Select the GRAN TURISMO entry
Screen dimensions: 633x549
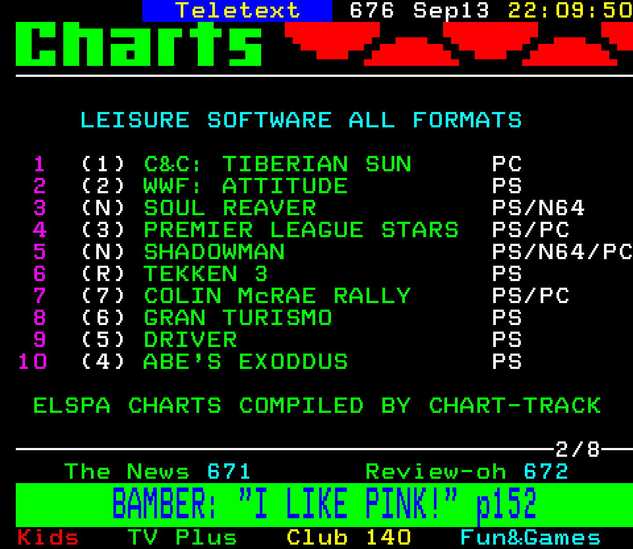point(238,318)
